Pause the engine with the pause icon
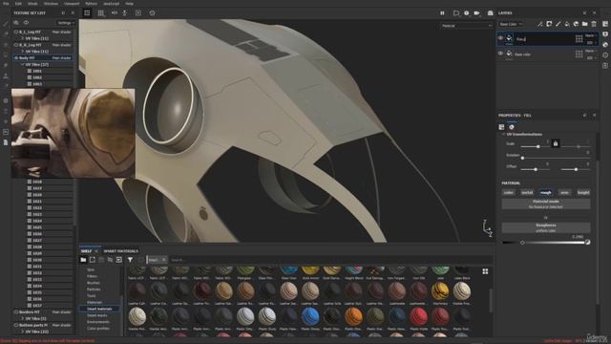Viewport: 611px width, 344px height. 442,12
